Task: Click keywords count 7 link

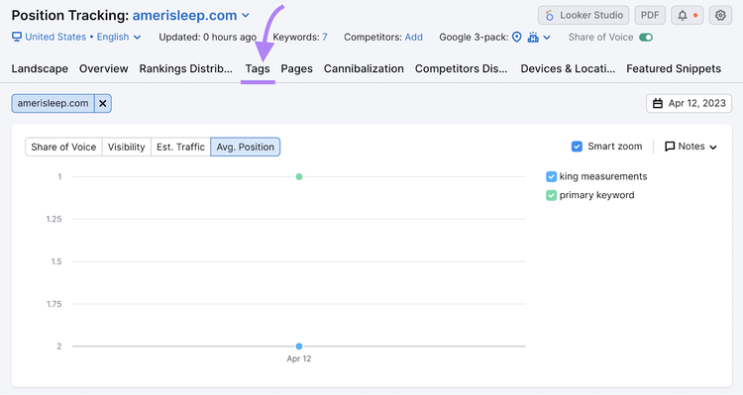Action: click(x=325, y=37)
